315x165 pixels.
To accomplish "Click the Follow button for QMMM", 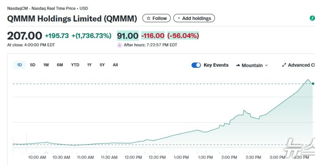I will pyautogui.click(x=156, y=18).
